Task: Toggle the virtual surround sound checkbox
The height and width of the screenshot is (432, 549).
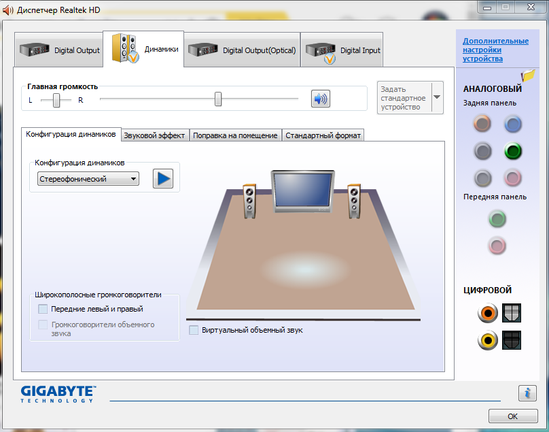Action: pyautogui.click(x=194, y=330)
